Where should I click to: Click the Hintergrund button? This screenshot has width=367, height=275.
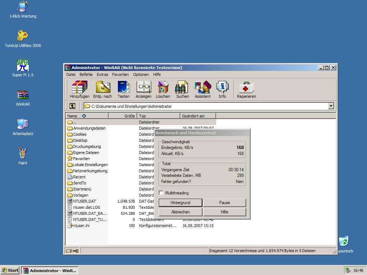(x=180, y=203)
